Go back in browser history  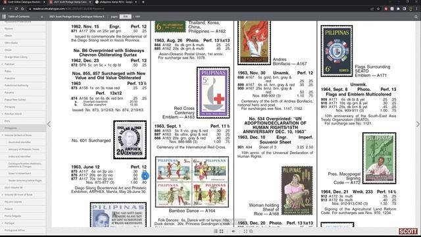pyautogui.click(x=4, y=9)
